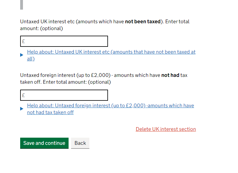This screenshot has width=238, height=173.
Task: Expand the Untaxed UK interest help triangle
Action: tap(22, 55)
